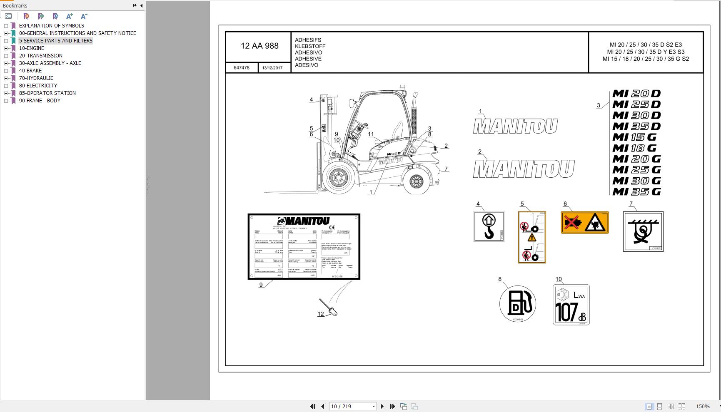Select continuous page view mode
The image size is (721, 412).
[x=660, y=406]
